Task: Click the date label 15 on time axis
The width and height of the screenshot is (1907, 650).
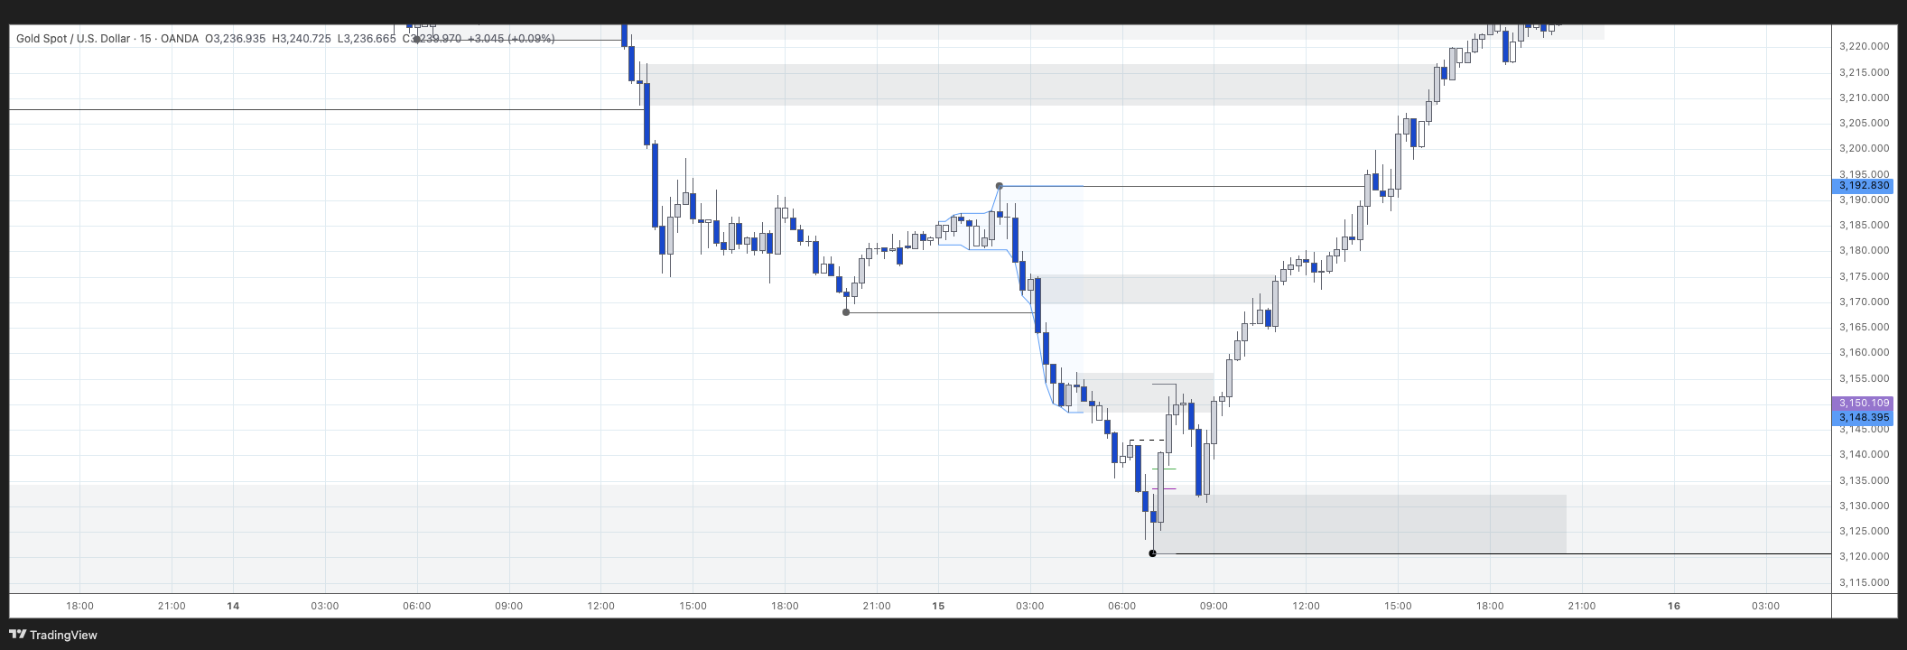Action: pos(938,606)
